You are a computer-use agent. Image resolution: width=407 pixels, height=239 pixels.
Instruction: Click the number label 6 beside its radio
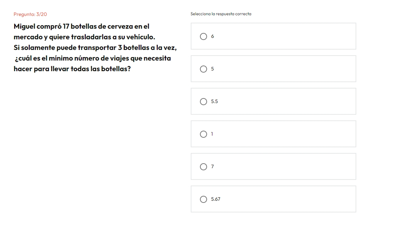[x=212, y=36]
